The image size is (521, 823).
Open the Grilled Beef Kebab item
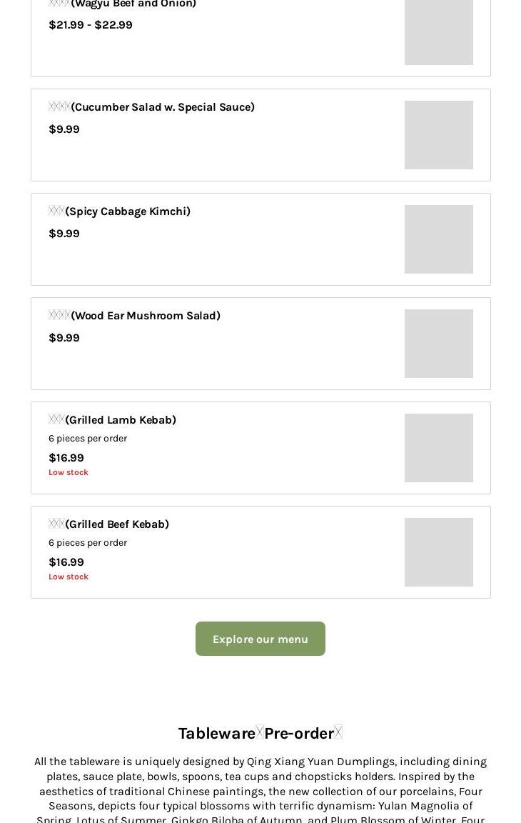tap(116, 524)
